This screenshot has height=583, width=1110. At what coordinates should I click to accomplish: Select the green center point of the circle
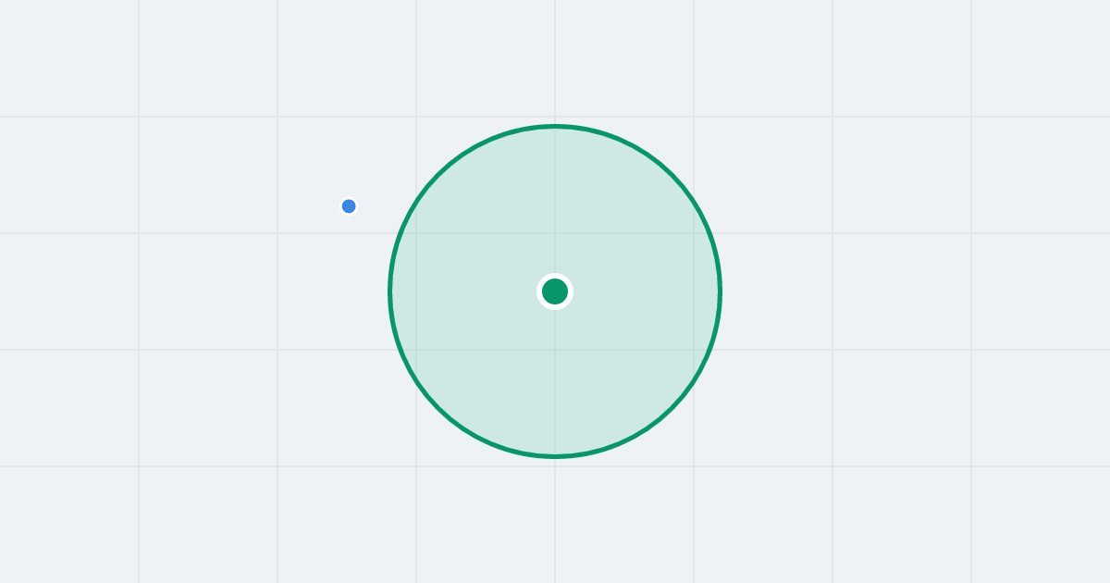[x=555, y=291]
